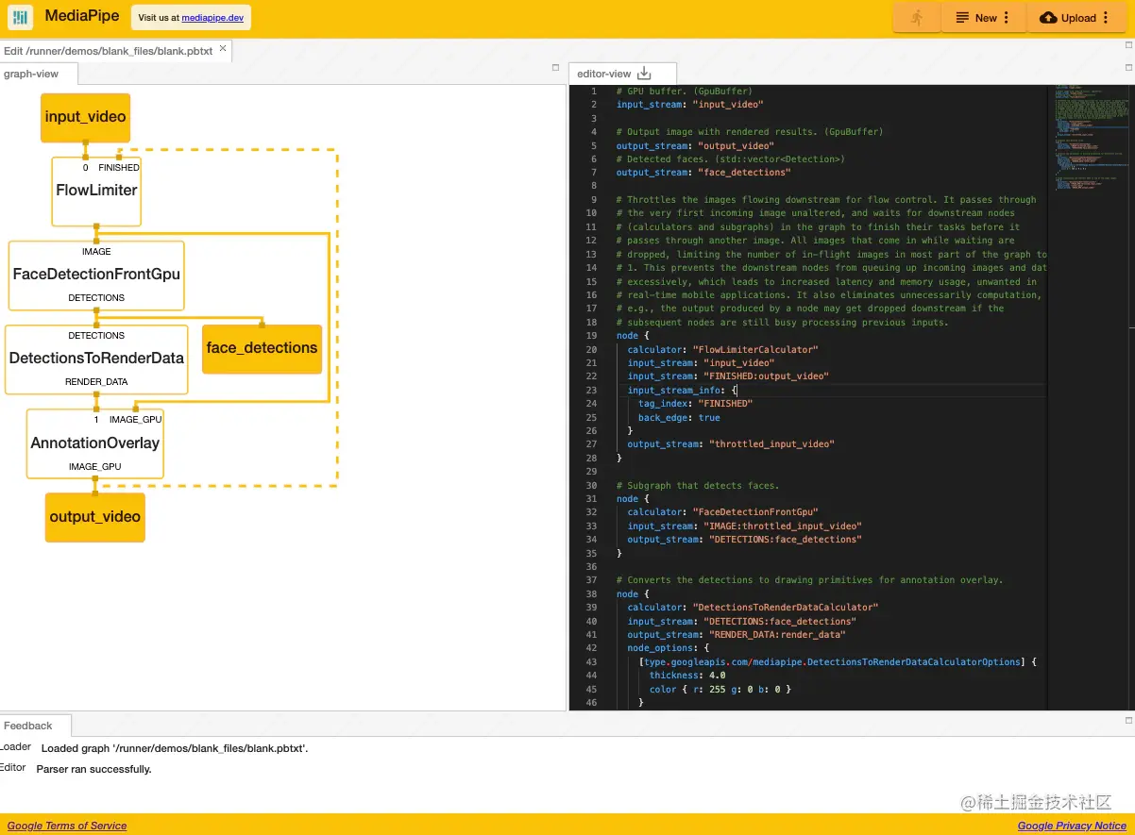Click the New list icon in toolbar
Screen dimensions: 1135x835
[x=962, y=18]
